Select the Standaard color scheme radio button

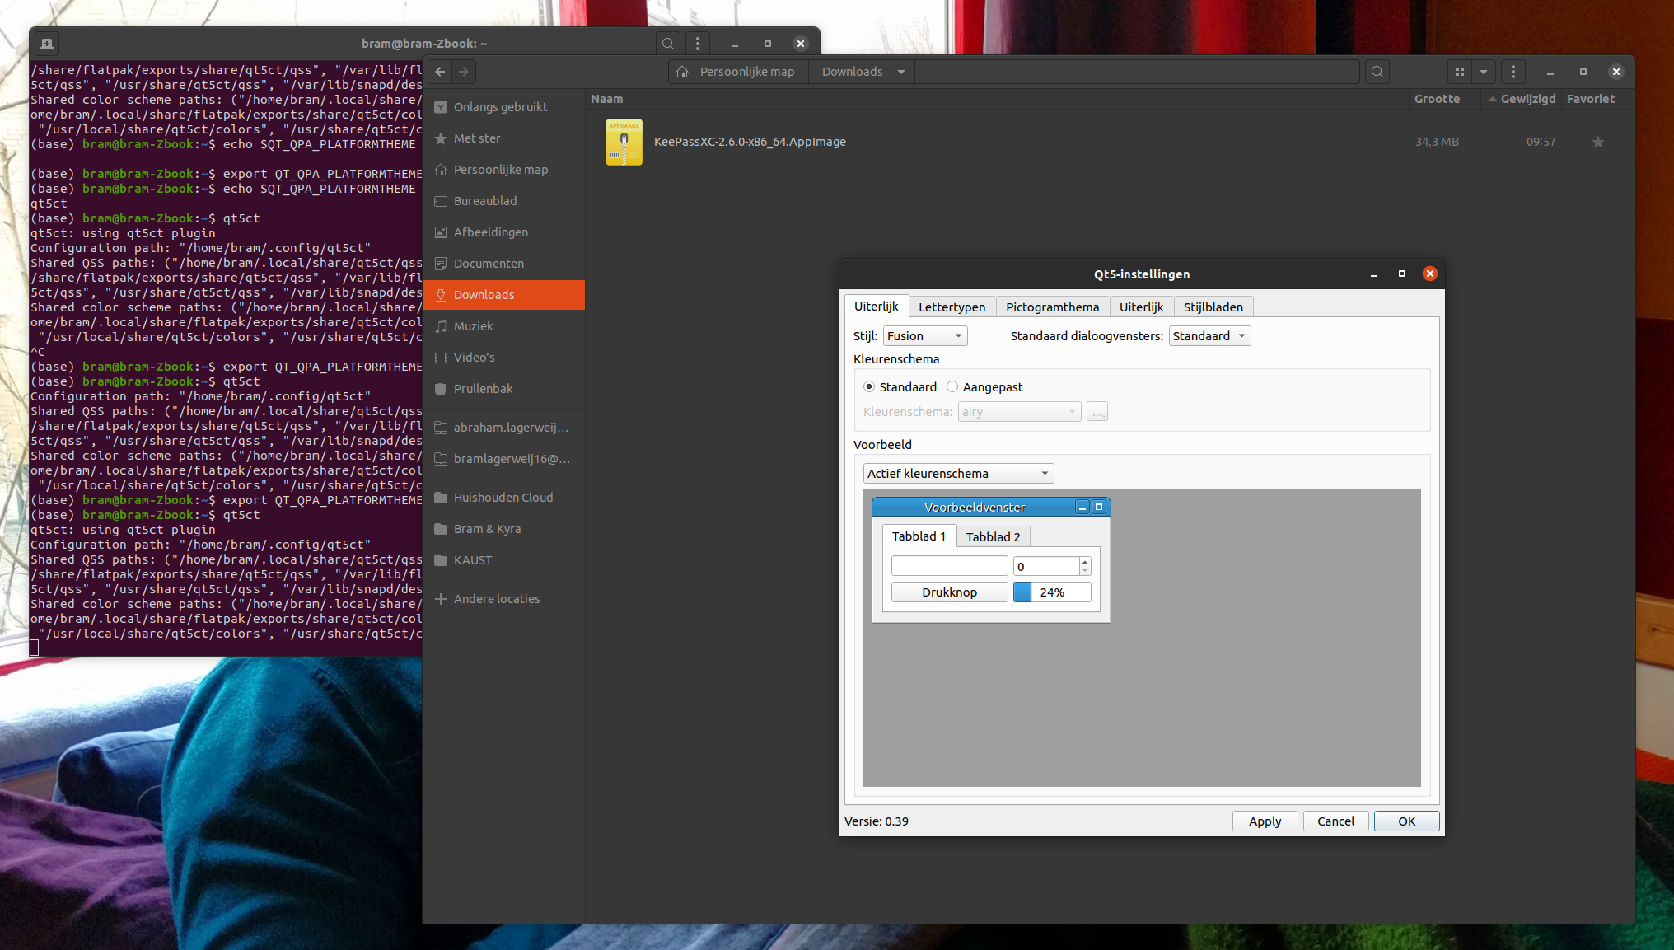pos(869,386)
